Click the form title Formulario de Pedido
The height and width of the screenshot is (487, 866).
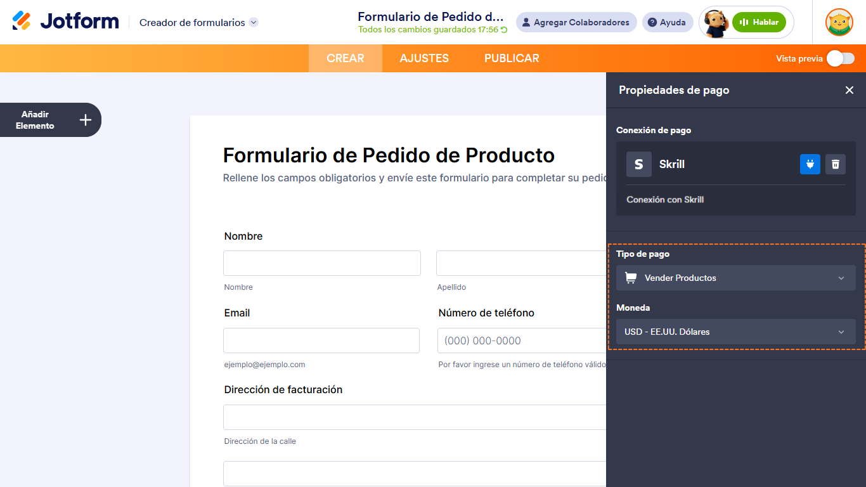pos(389,155)
